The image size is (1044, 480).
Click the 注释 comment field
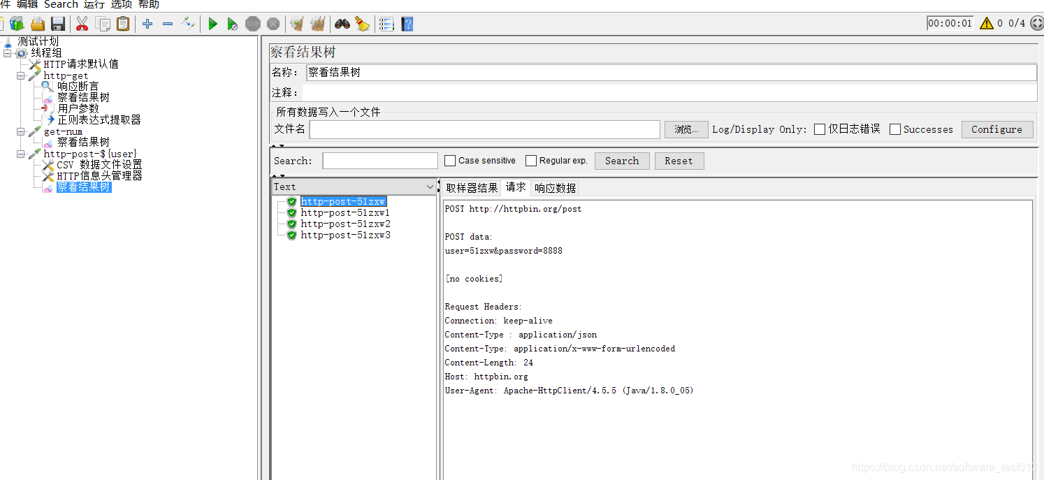point(670,93)
